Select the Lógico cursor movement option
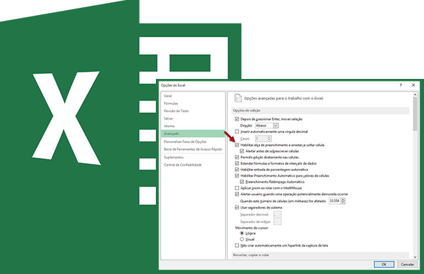The height and width of the screenshot is (274, 424). pyautogui.click(x=242, y=233)
